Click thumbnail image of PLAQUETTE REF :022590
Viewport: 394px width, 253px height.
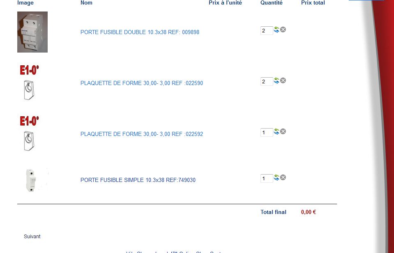[x=29, y=83]
